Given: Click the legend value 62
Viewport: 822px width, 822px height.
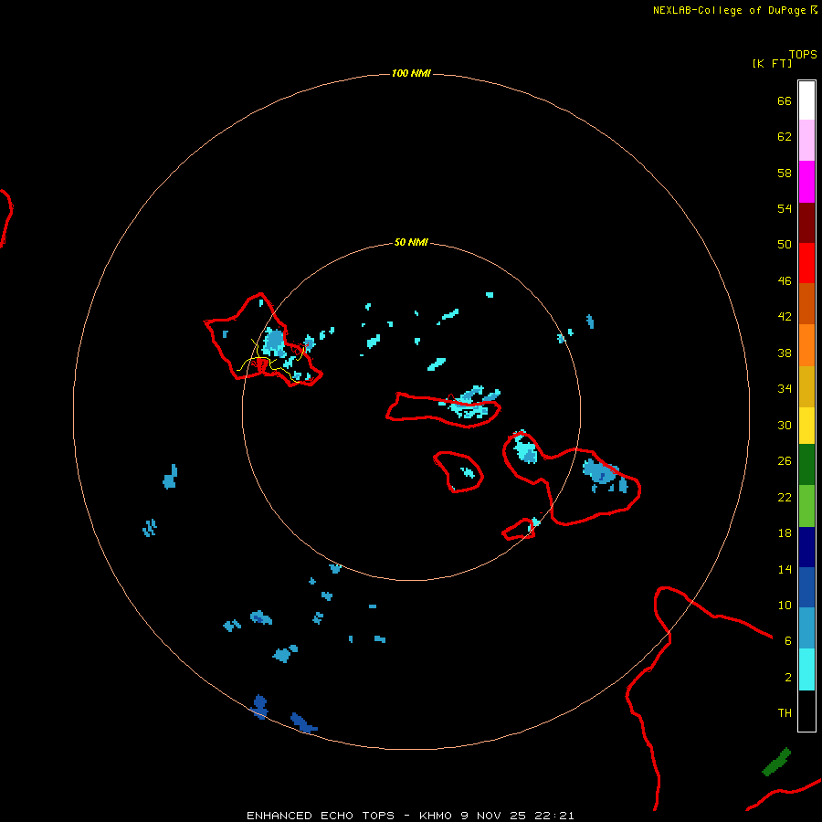Looking at the screenshot, I should coord(785,137).
